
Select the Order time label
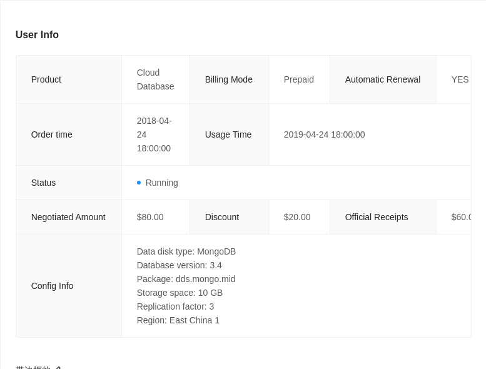(x=51, y=134)
